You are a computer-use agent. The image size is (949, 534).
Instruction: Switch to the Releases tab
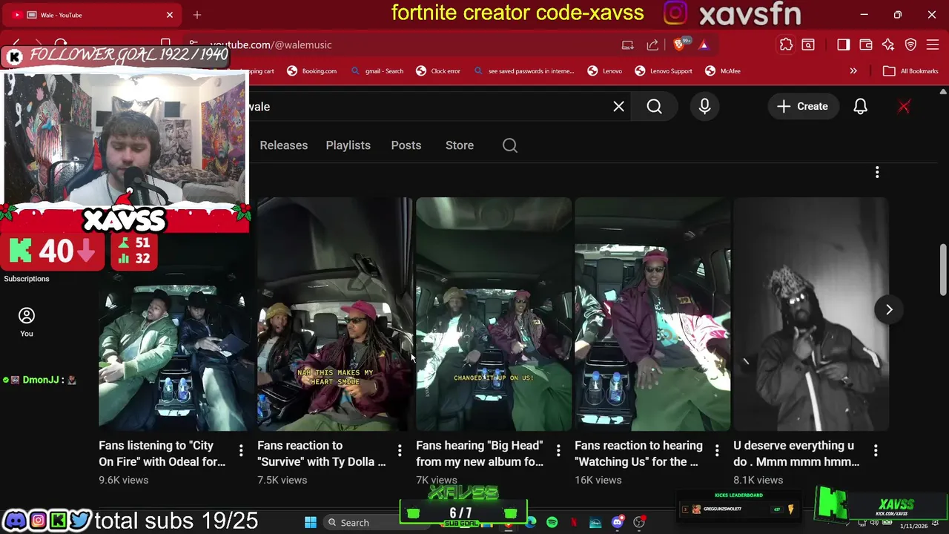click(284, 145)
